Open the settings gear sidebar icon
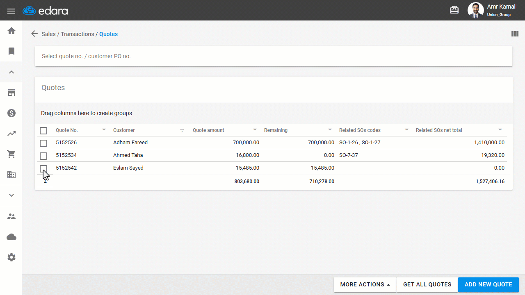This screenshot has width=525, height=295. 11,257
